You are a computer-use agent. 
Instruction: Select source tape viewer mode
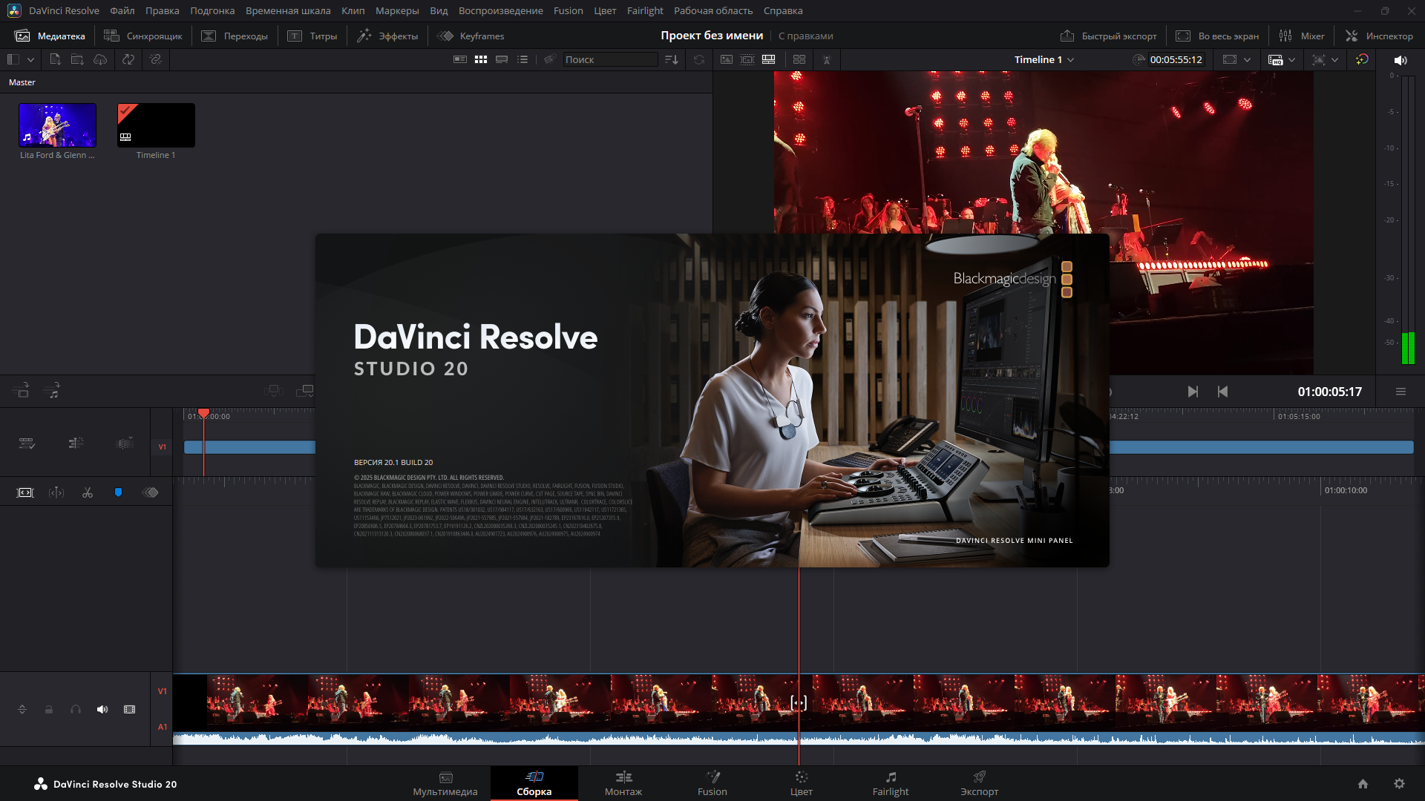747,59
